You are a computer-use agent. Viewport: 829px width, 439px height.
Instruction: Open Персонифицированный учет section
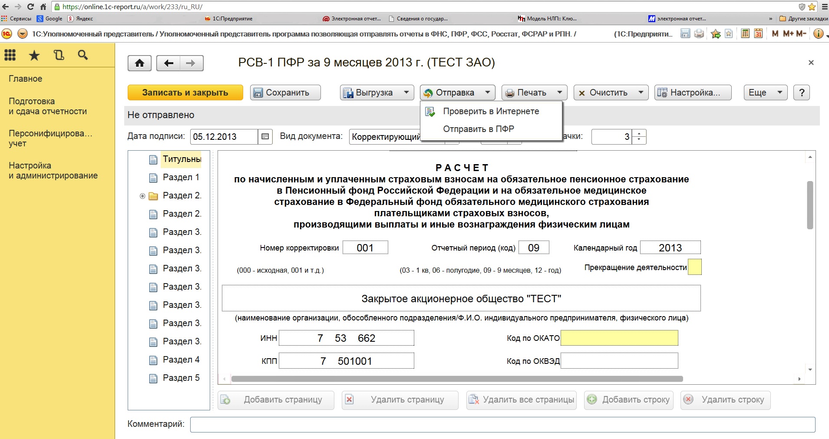(x=50, y=139)
